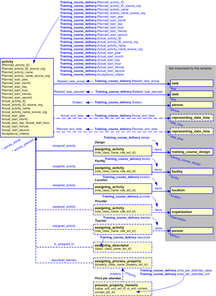Image resolution: width=216 pixels, height=296 pixels.
Task: Click the assigning_process_property box
Action: point(123,263)
